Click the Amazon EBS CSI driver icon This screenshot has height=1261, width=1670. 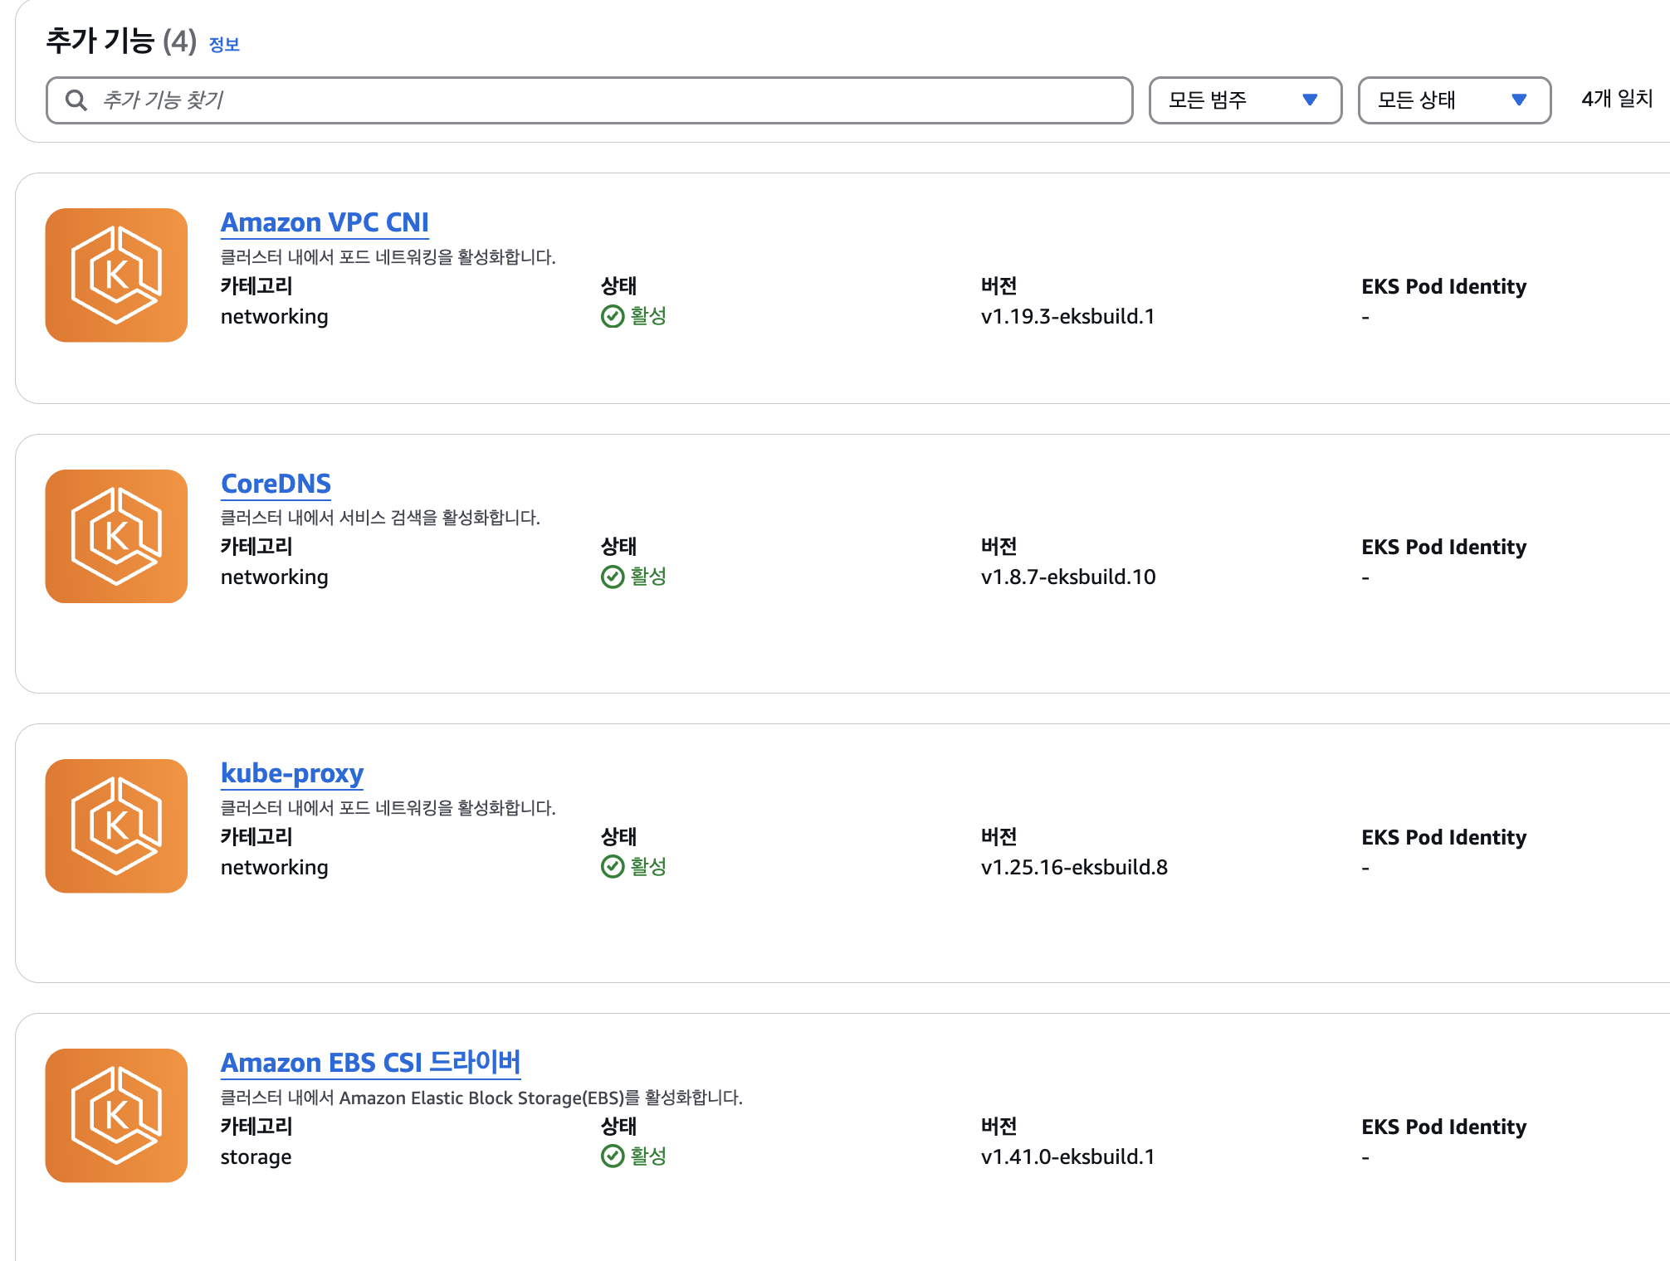[116, 1115]
